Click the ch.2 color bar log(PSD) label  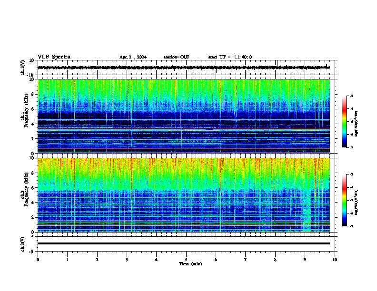point(356,203)
